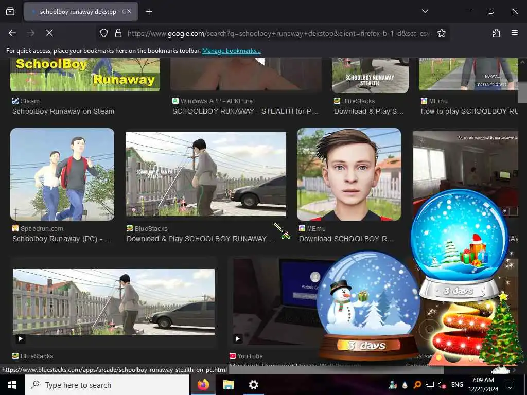Open tracking protection shield icon

coord(104,33)
